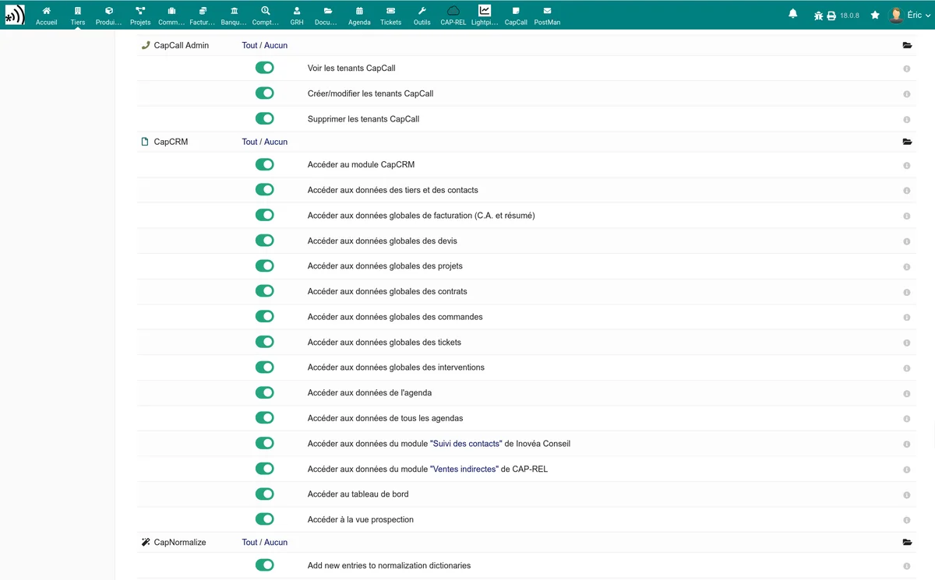Open the Banques bank icon
Viewport: 935px width, 580px height.
(x=235, y=11)
